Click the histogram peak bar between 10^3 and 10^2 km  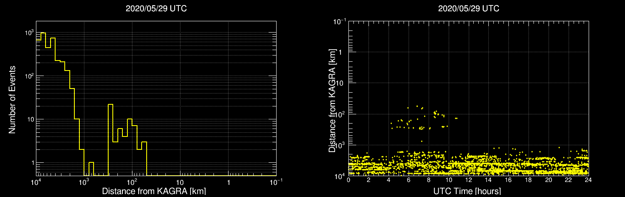point(111,140)
